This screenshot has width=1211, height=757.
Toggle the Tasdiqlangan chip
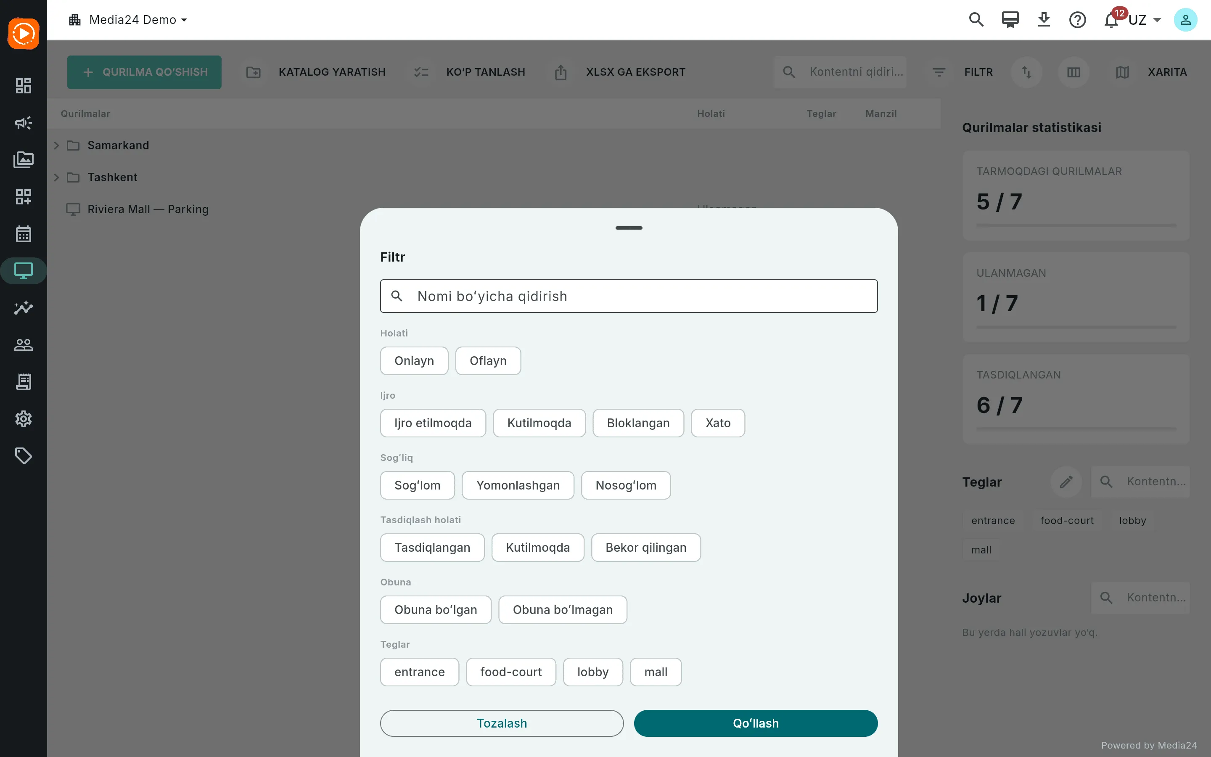(x=432, y=547)
